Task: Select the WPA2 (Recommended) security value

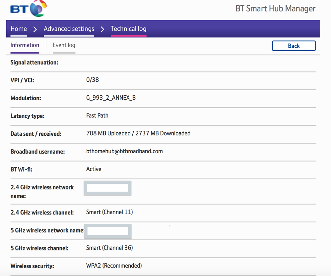Action: [114, 266]
